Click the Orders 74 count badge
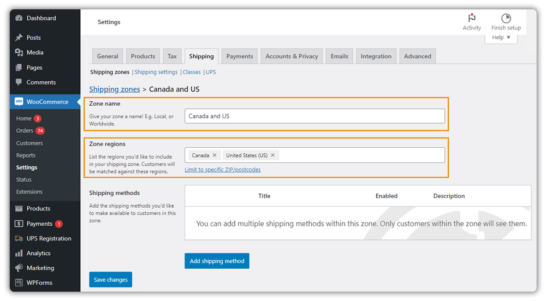This screenshot has height=301, width=546. point(40,131)
